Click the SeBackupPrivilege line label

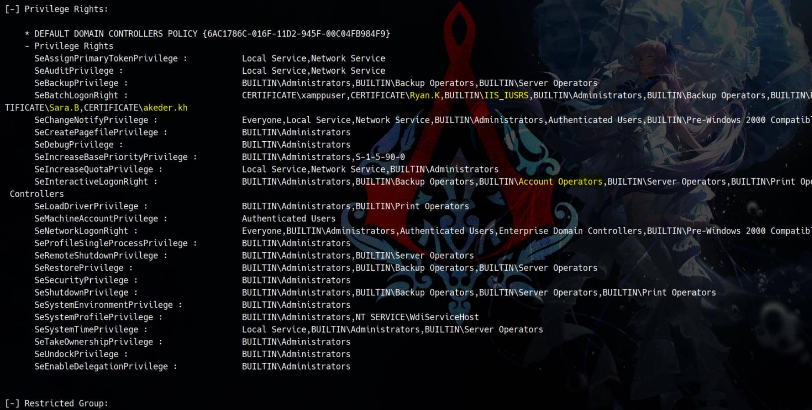76,83
